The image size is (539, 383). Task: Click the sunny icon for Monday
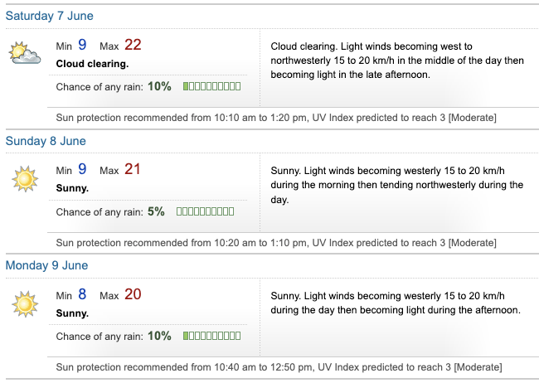tap(24, 303)
